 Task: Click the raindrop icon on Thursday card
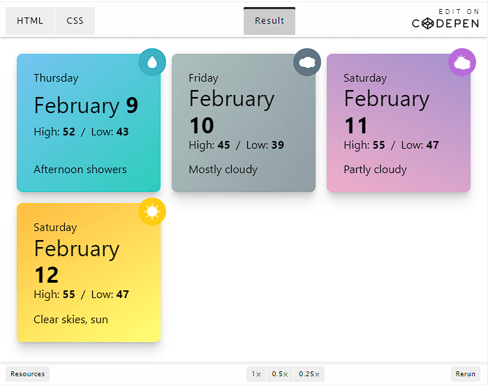pos(152,62)
